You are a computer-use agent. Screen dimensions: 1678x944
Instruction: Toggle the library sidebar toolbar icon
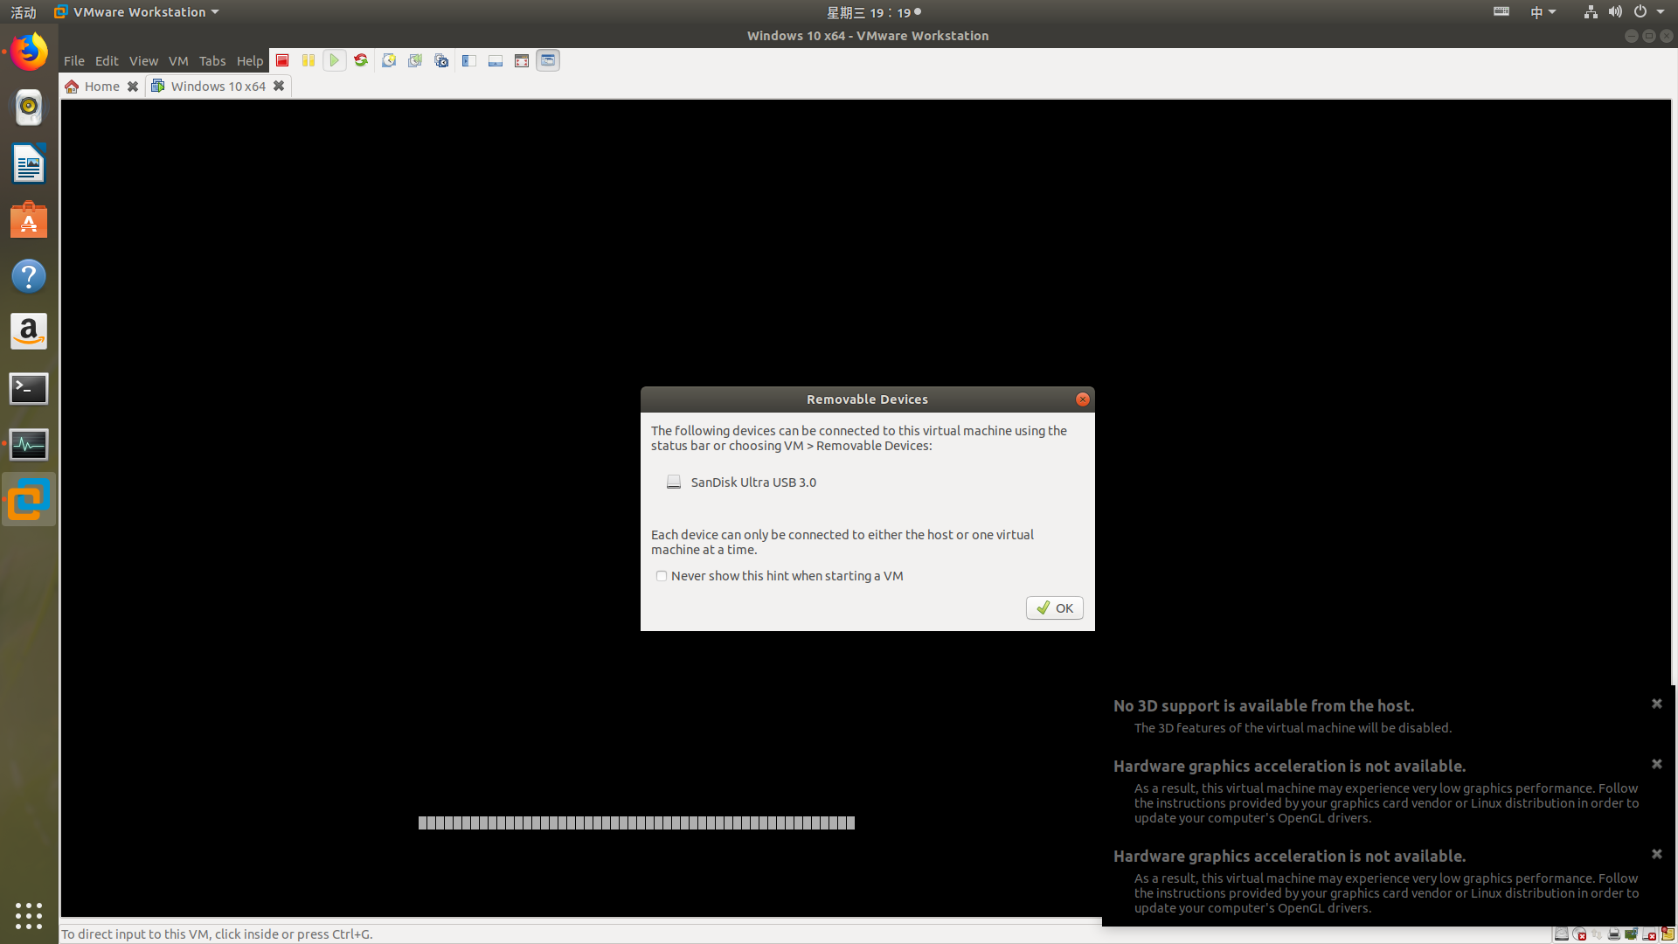coord(469,60)
